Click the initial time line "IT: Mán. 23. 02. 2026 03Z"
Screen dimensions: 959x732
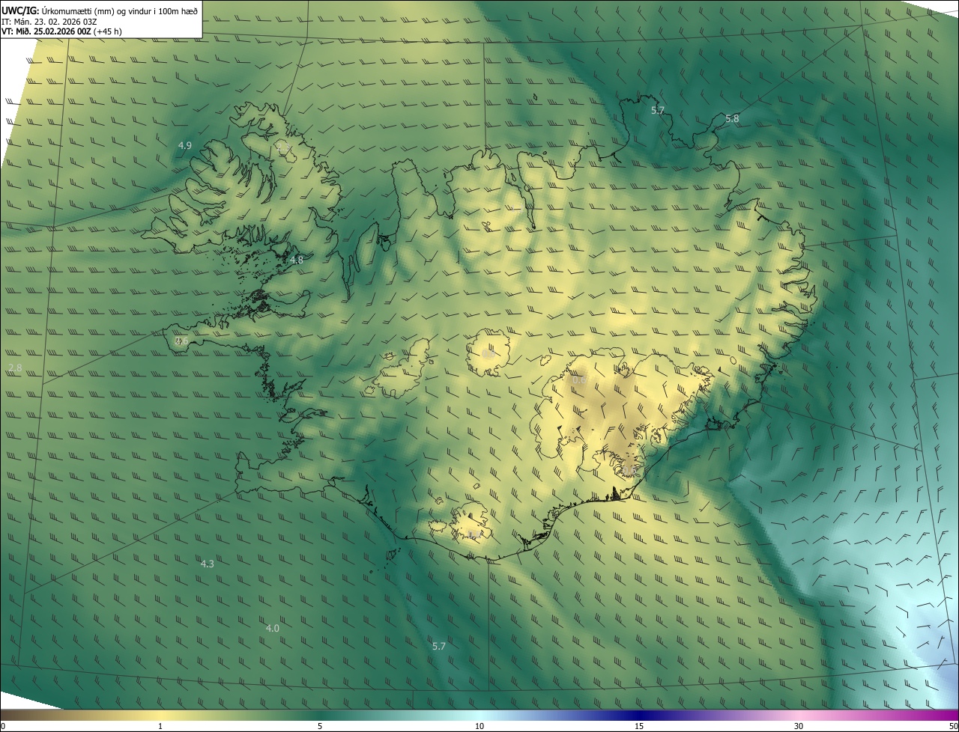point(50,22)
